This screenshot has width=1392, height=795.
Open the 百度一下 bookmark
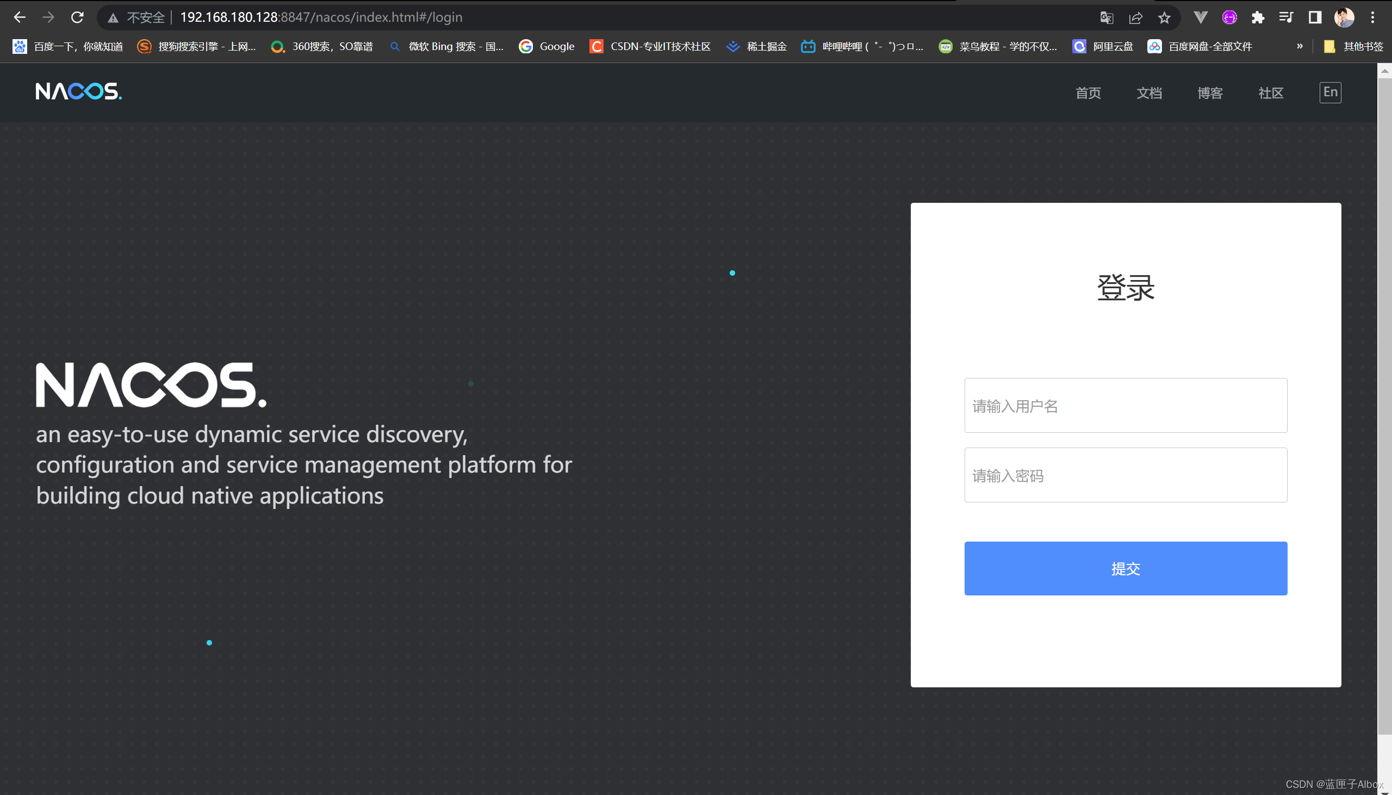(x=68, y=46)
